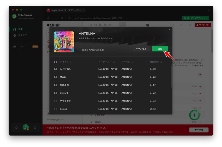This screenshot has width=222, height=147.
Task: Sort by タイトル column icon
Action: [71, 62]
